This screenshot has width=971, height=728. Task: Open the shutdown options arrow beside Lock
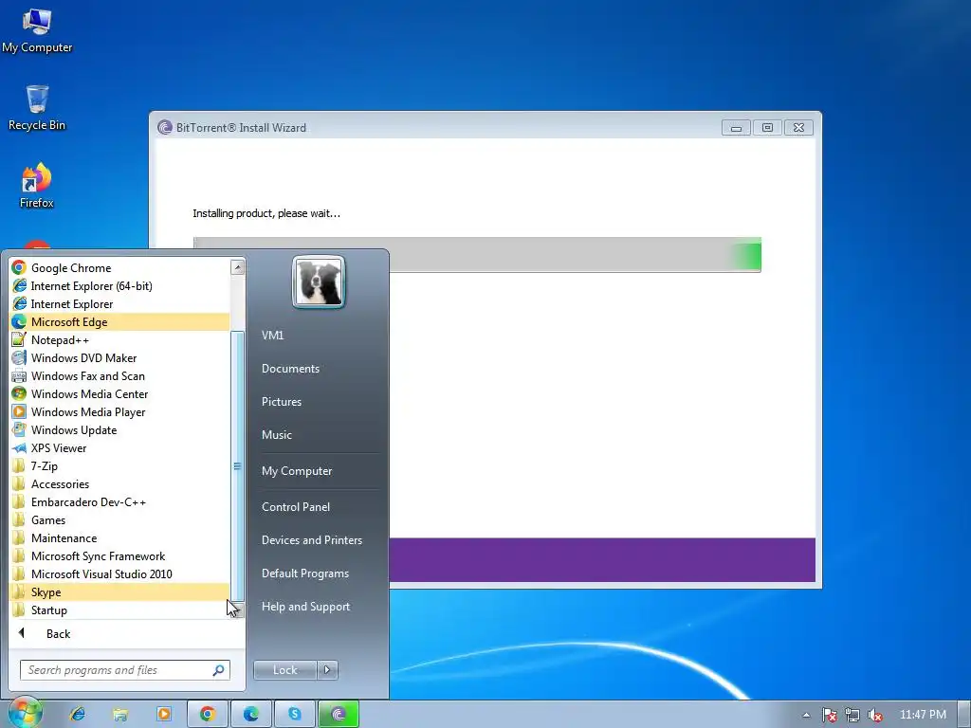(327, 670)
